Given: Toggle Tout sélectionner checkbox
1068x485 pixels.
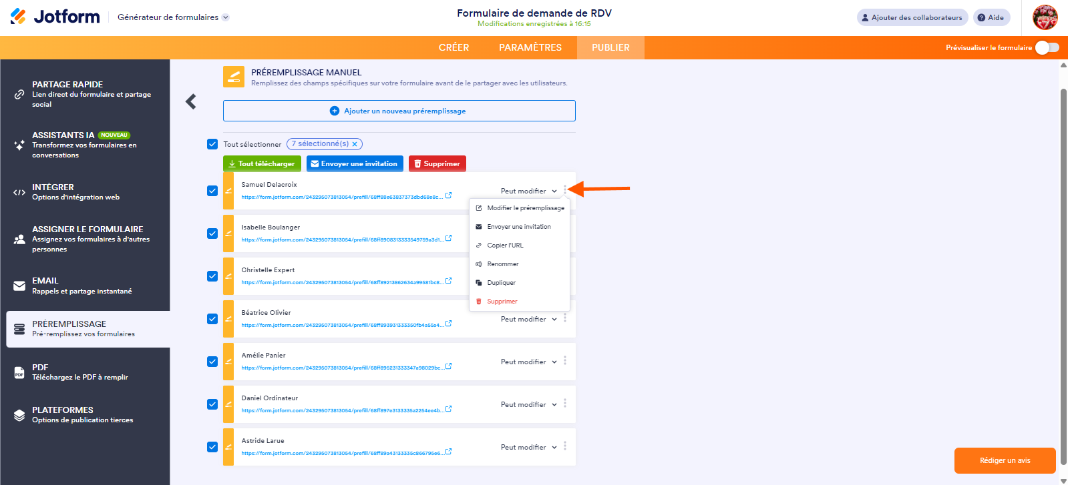Looking at the screenshot, I should pyautogui.click(x=212, y=144).
